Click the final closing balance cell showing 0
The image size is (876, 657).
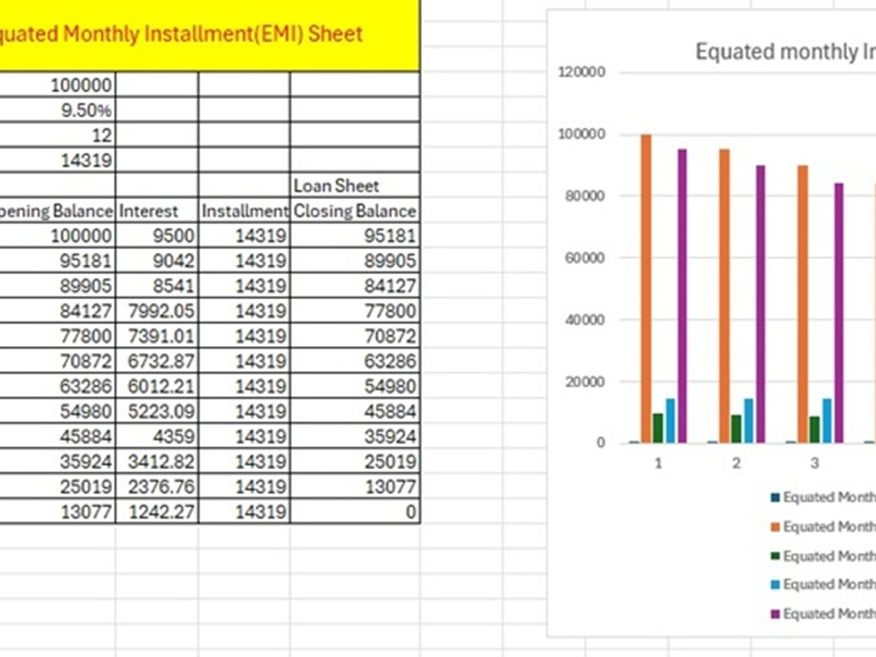click(x=355, y=512)
